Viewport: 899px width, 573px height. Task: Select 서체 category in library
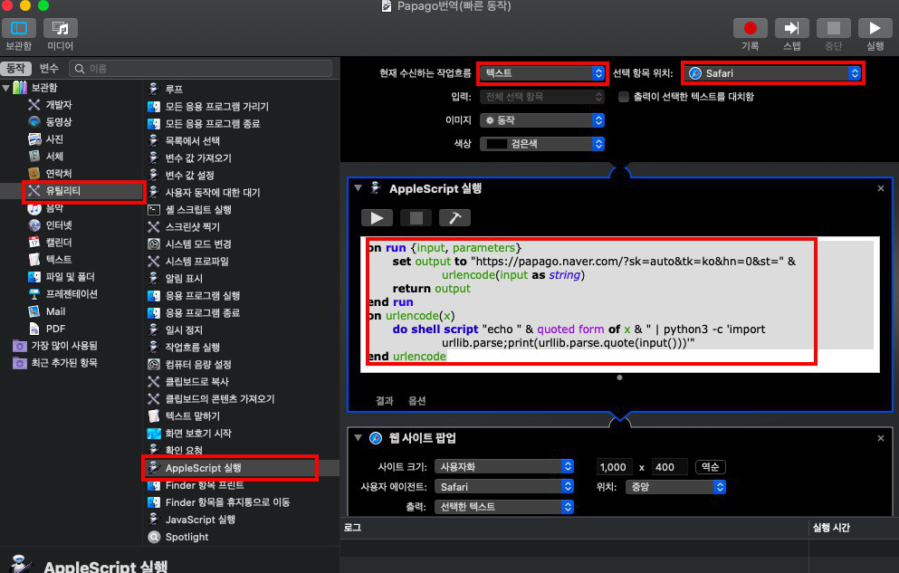[54, 157]
